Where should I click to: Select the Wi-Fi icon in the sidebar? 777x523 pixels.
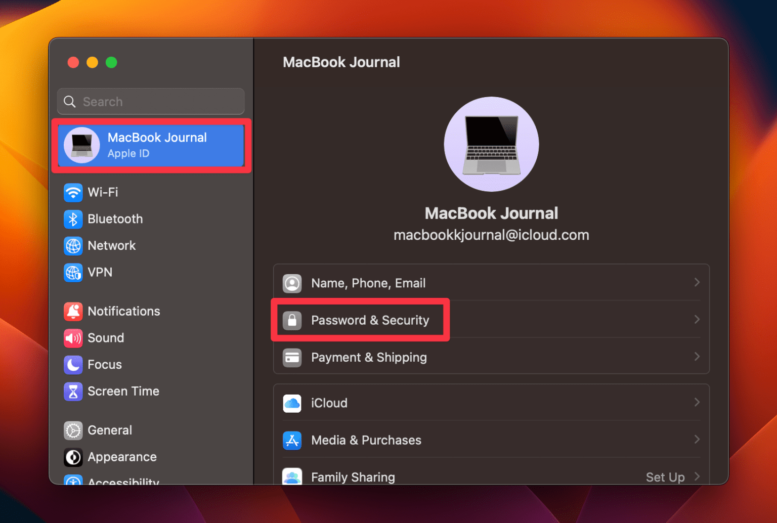pyautogui.click(x=73, y=192)
